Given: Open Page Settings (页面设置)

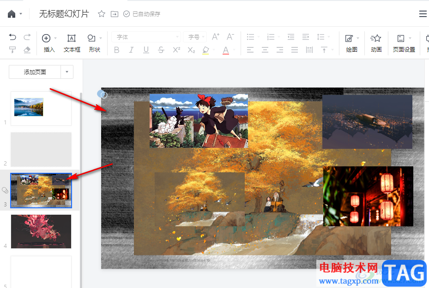Looking at the screenshot, I should tap(404, 43).
